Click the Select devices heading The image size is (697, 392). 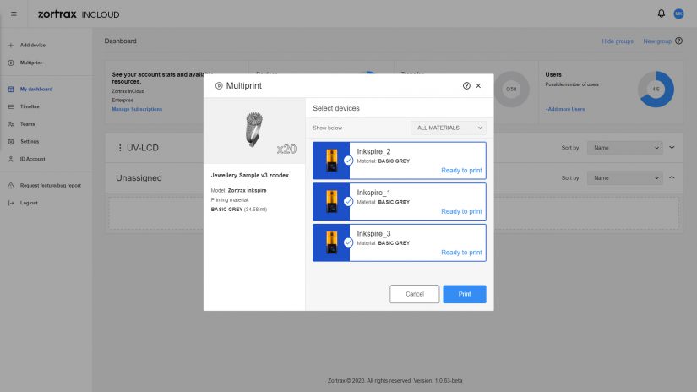[336, 108]
